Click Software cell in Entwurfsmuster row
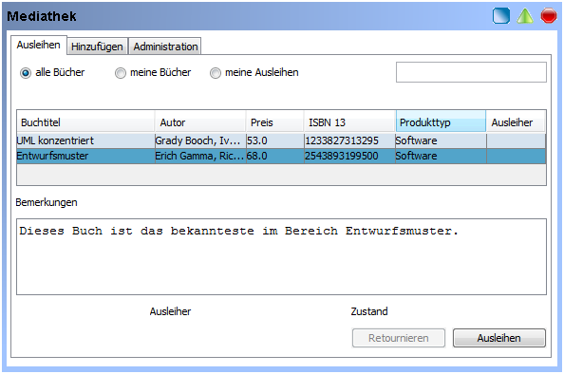 point(441,156)
